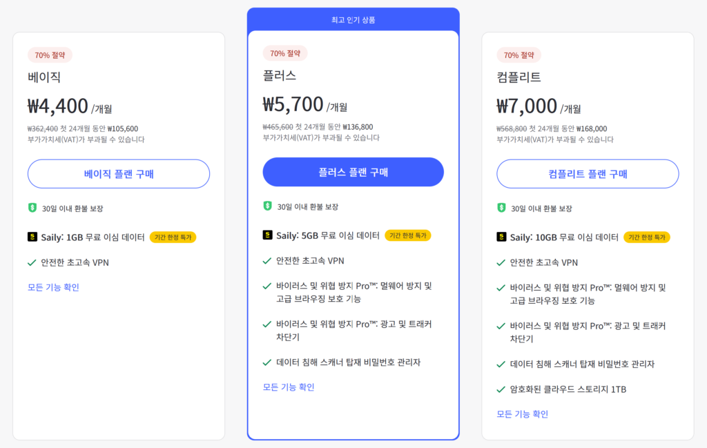Viewport: 707px width, 448px height.
Task: Click Saily logo icon beside 5GB eSIM data
Action: [x=267, y=235]
